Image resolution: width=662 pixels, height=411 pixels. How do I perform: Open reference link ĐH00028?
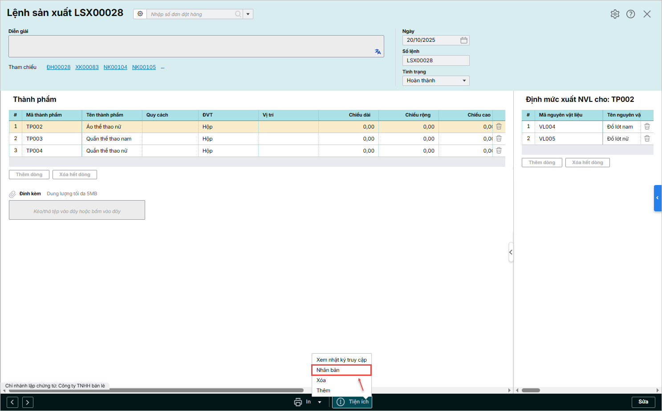click(58, 67)
